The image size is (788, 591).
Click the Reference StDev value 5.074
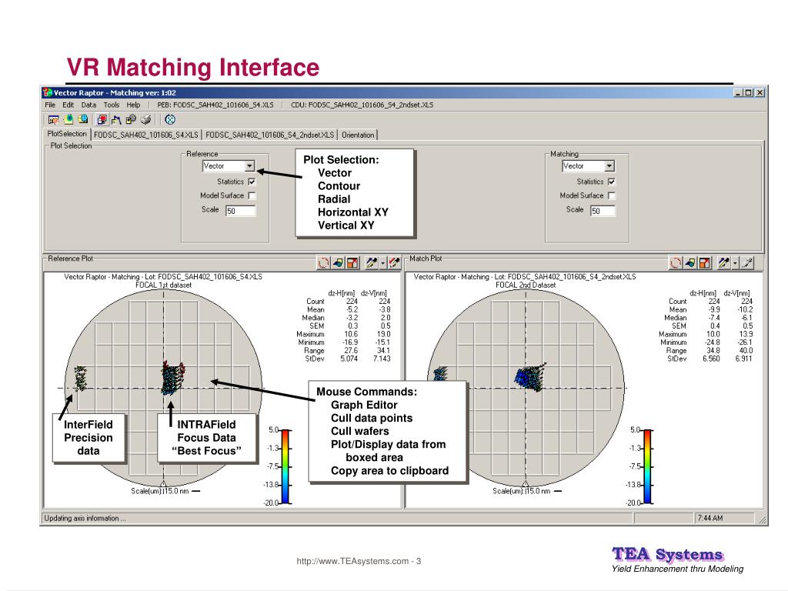tap(349, 359)
